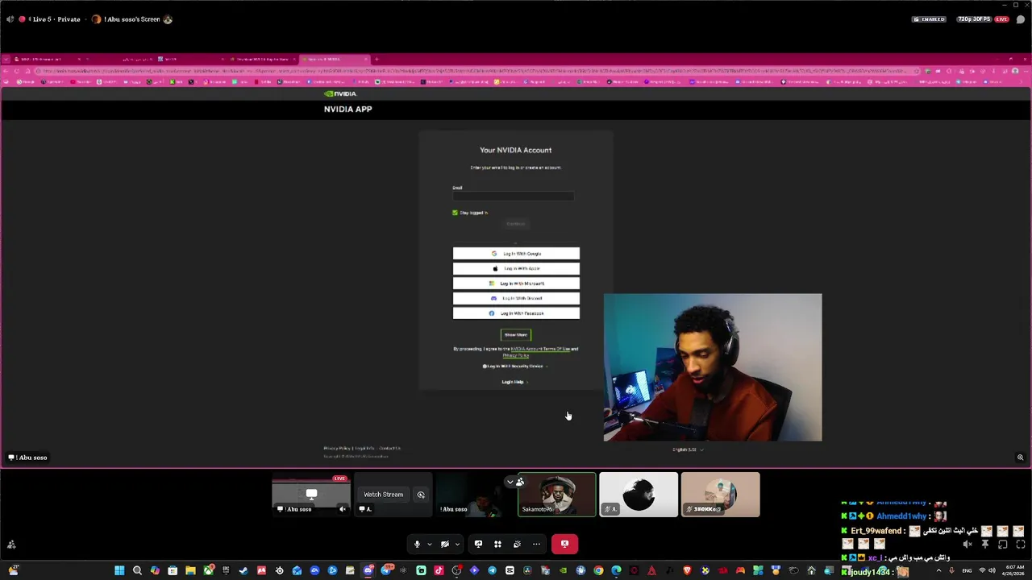Click the greyed Continue button
Image resolution: width=1032 pixels, height=580 pixels.
[x=516, y=224]
